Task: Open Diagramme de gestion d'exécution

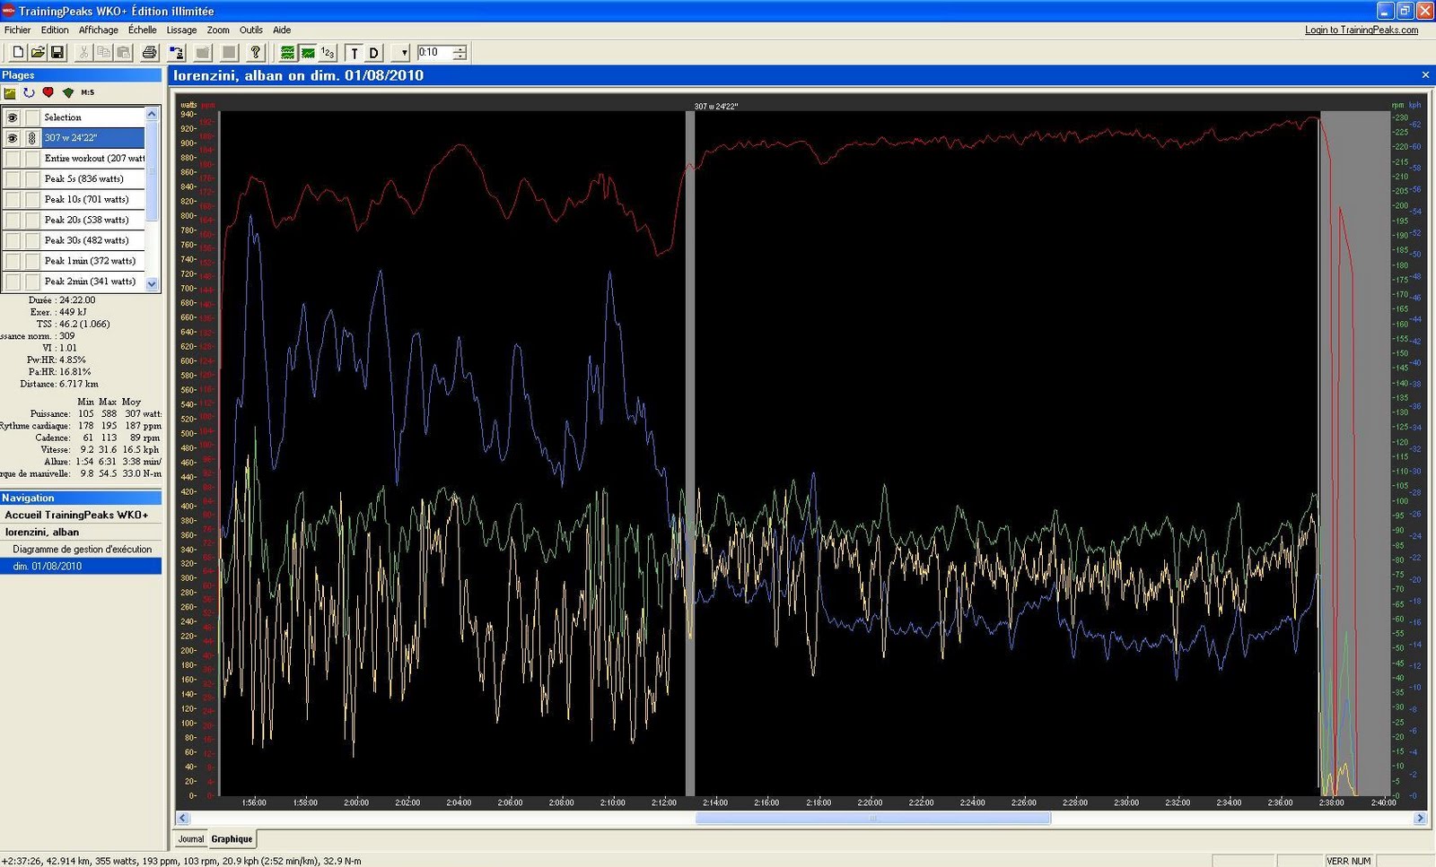Action: tap(81, 549)
